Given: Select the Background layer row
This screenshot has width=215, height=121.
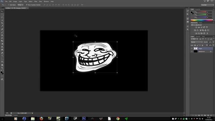Looking at the screenshot, I should [x=202, y=51].
